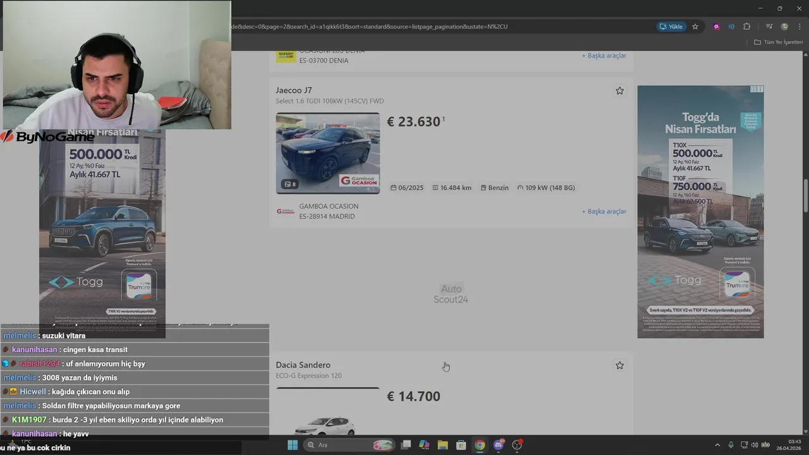The width and height of the screenshot is (809, 455).
Task: Click the Yükle install button in address bar
Action: (x=671, y=27)
